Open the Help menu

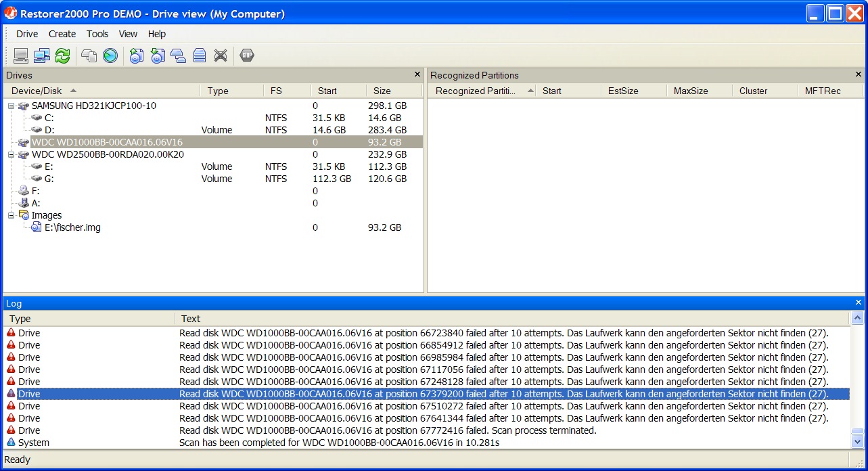157,34
